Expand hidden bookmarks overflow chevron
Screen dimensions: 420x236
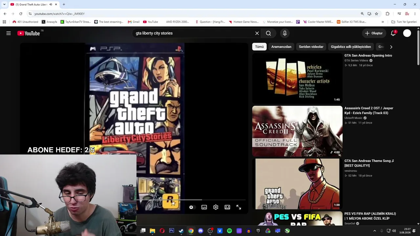coord(383,22)
